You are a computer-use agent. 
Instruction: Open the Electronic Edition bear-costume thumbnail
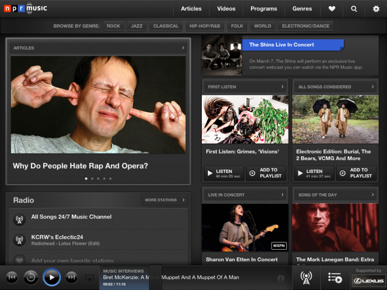[x=336, y=119]
